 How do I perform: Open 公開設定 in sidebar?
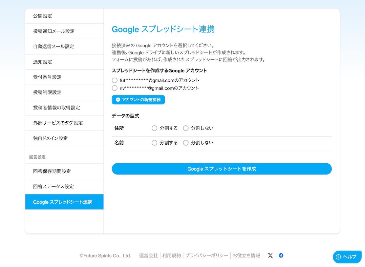tap(64, 16)
